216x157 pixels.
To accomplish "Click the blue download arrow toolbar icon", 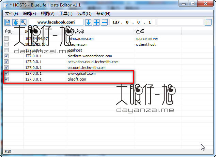I will [x=16, y=22].
